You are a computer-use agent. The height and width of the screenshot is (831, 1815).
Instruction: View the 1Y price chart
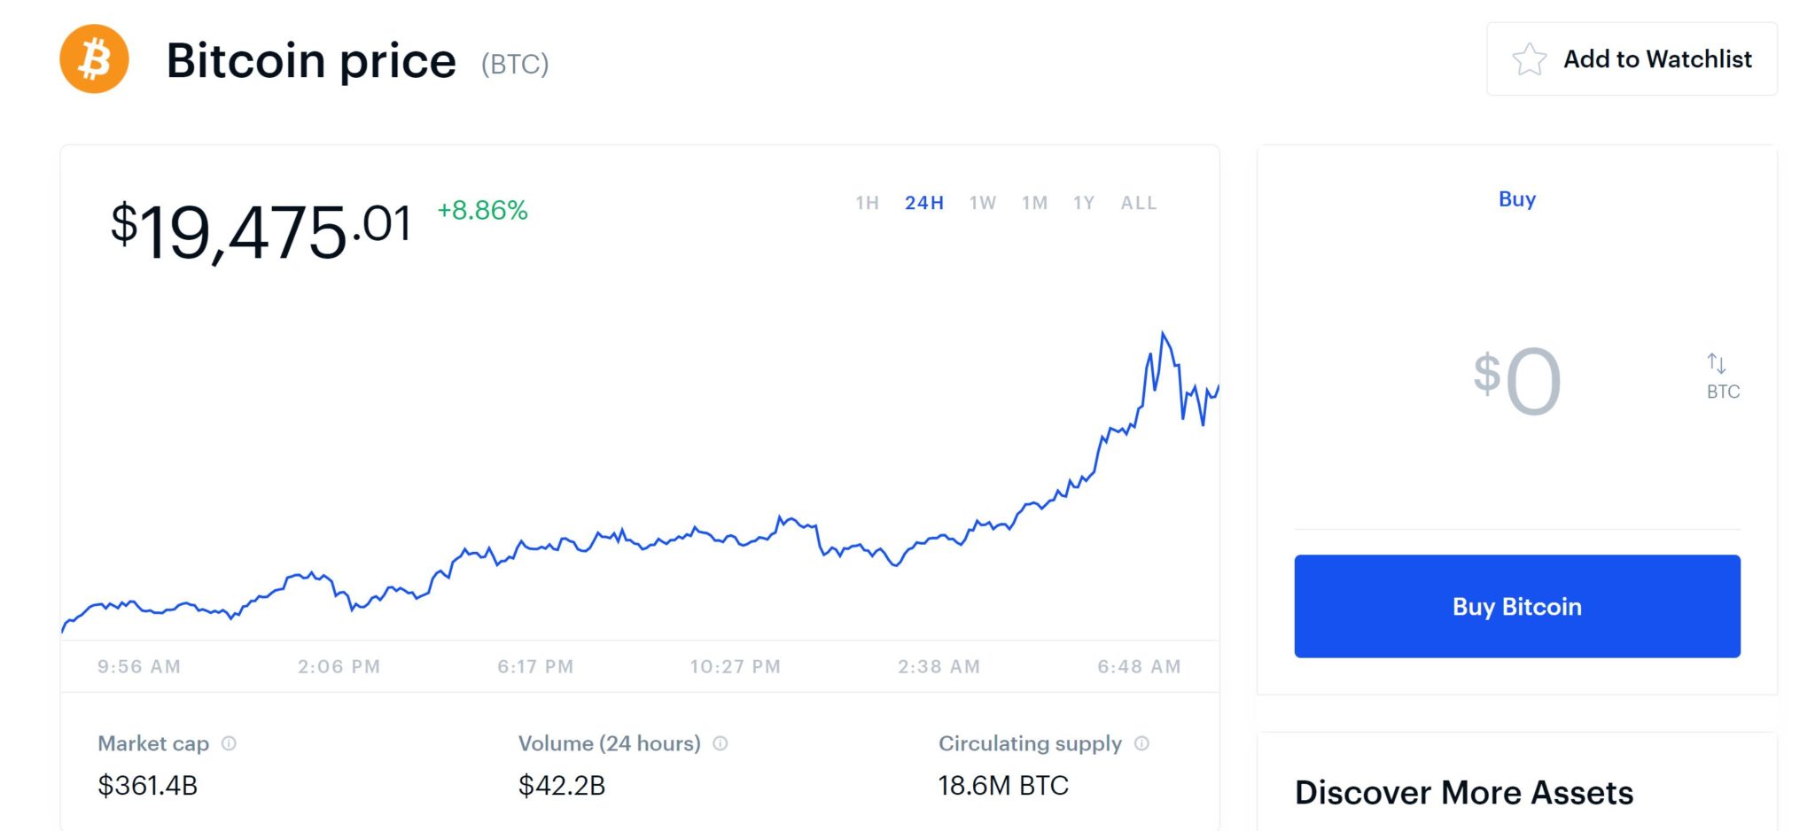tap(1084, 203)
